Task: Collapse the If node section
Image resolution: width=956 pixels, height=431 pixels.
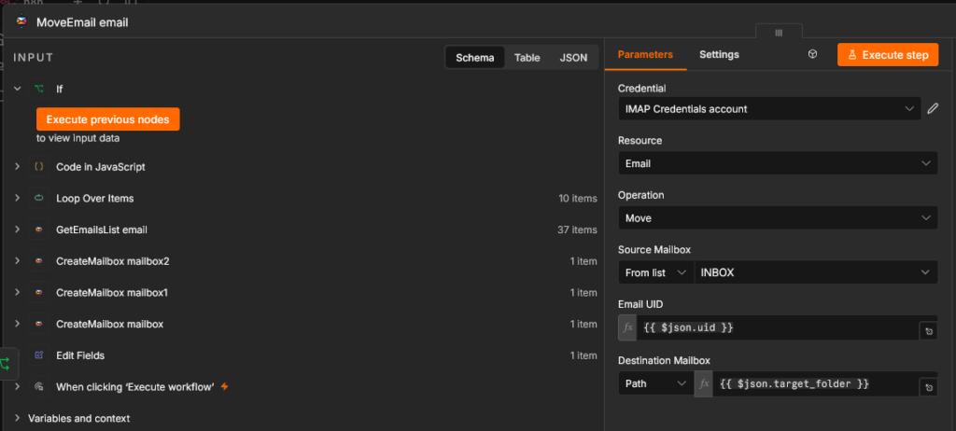Action: 18,89
